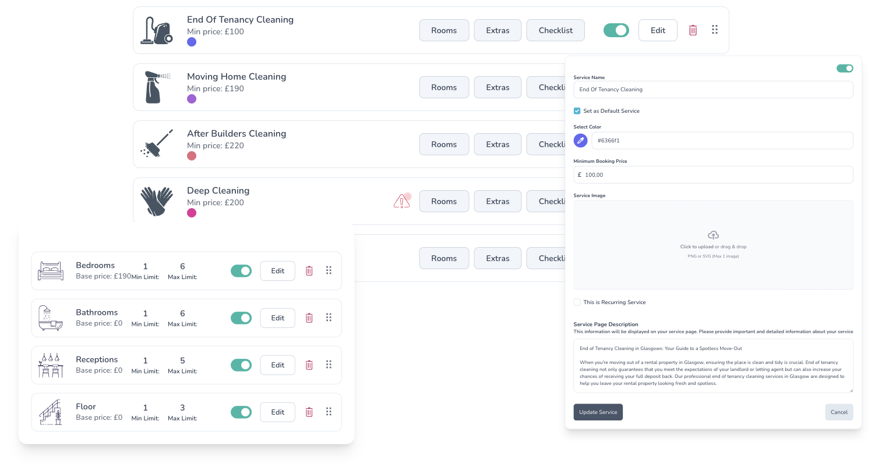
Task: Click the Minimum Booking Price field
Action: 713,175
